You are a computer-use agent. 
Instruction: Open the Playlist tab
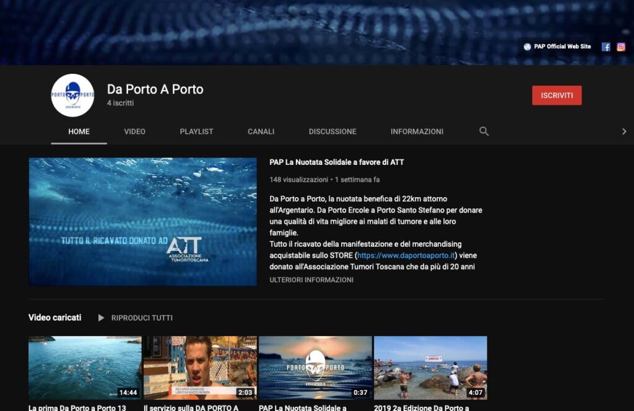click(x=196, y=131)
